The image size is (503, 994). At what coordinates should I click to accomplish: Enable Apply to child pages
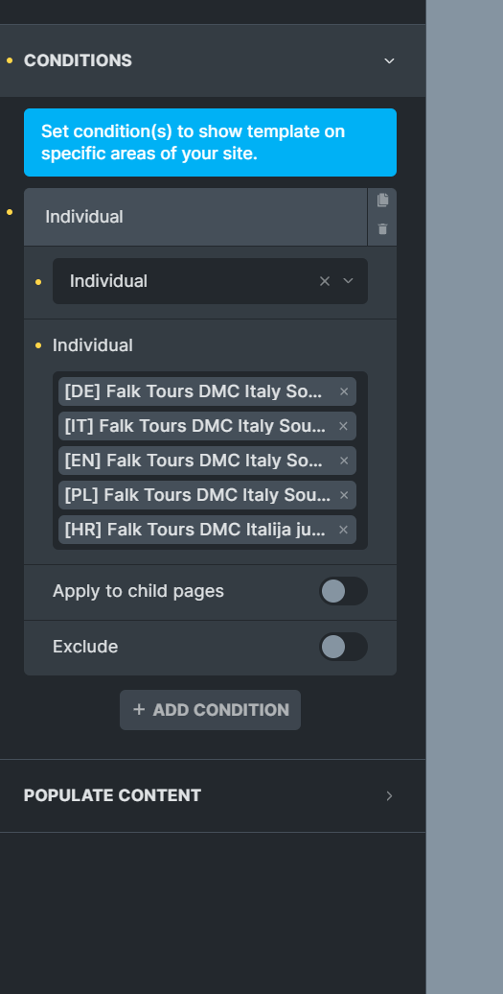point(343,591)
